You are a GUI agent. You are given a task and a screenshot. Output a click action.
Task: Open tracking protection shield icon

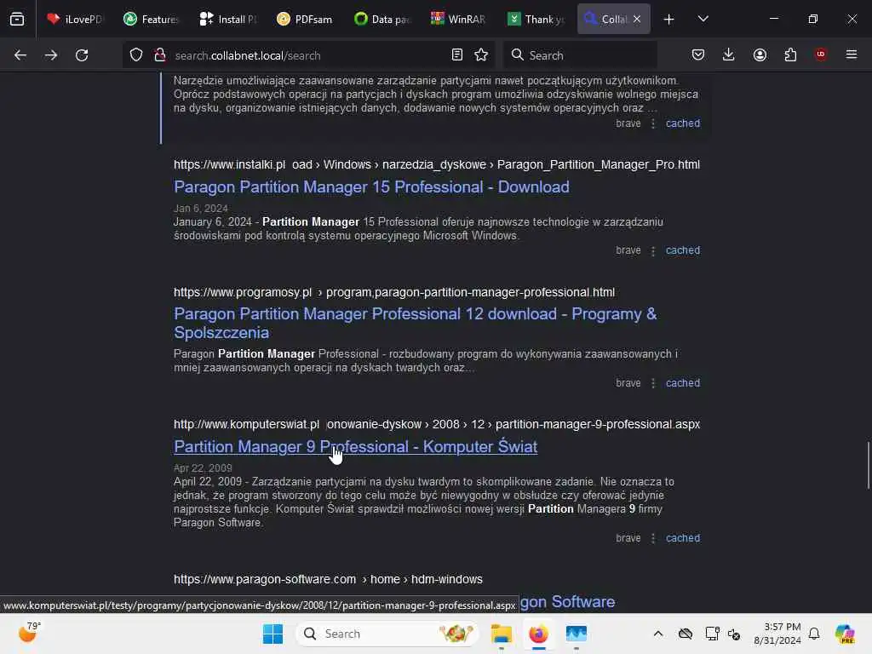point(136,55)
